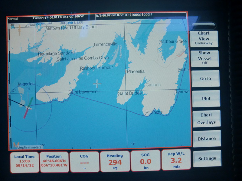
Task: Open the Chart Overlays options
Action: (x=206, y=119)
